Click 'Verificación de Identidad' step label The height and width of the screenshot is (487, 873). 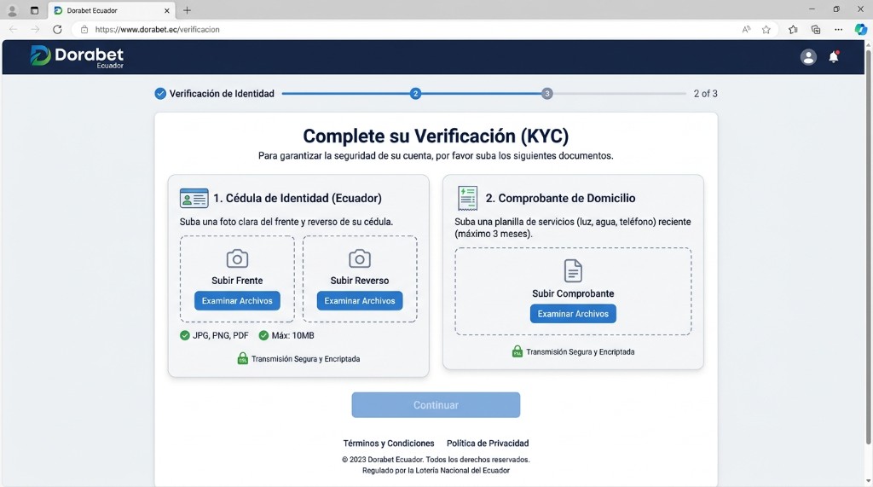pos(222,94)
